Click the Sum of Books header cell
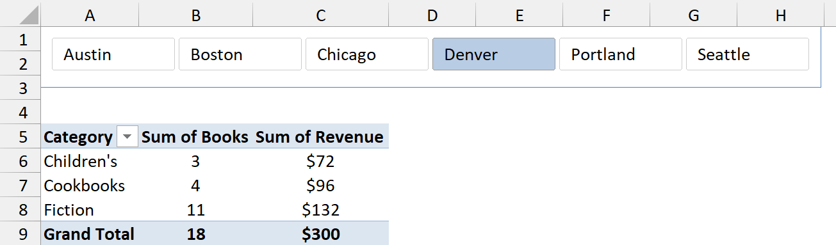Viewport: 836px width, 245px height. click(196, 137)
